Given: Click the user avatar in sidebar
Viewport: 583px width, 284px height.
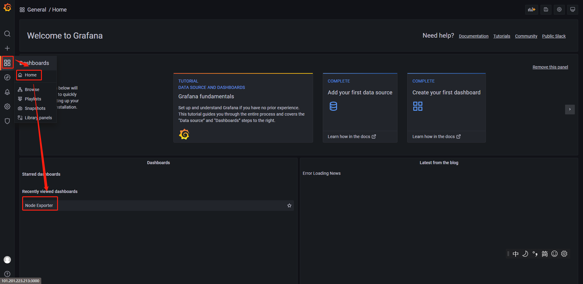Looking at the screenshot, I should 7,260.
